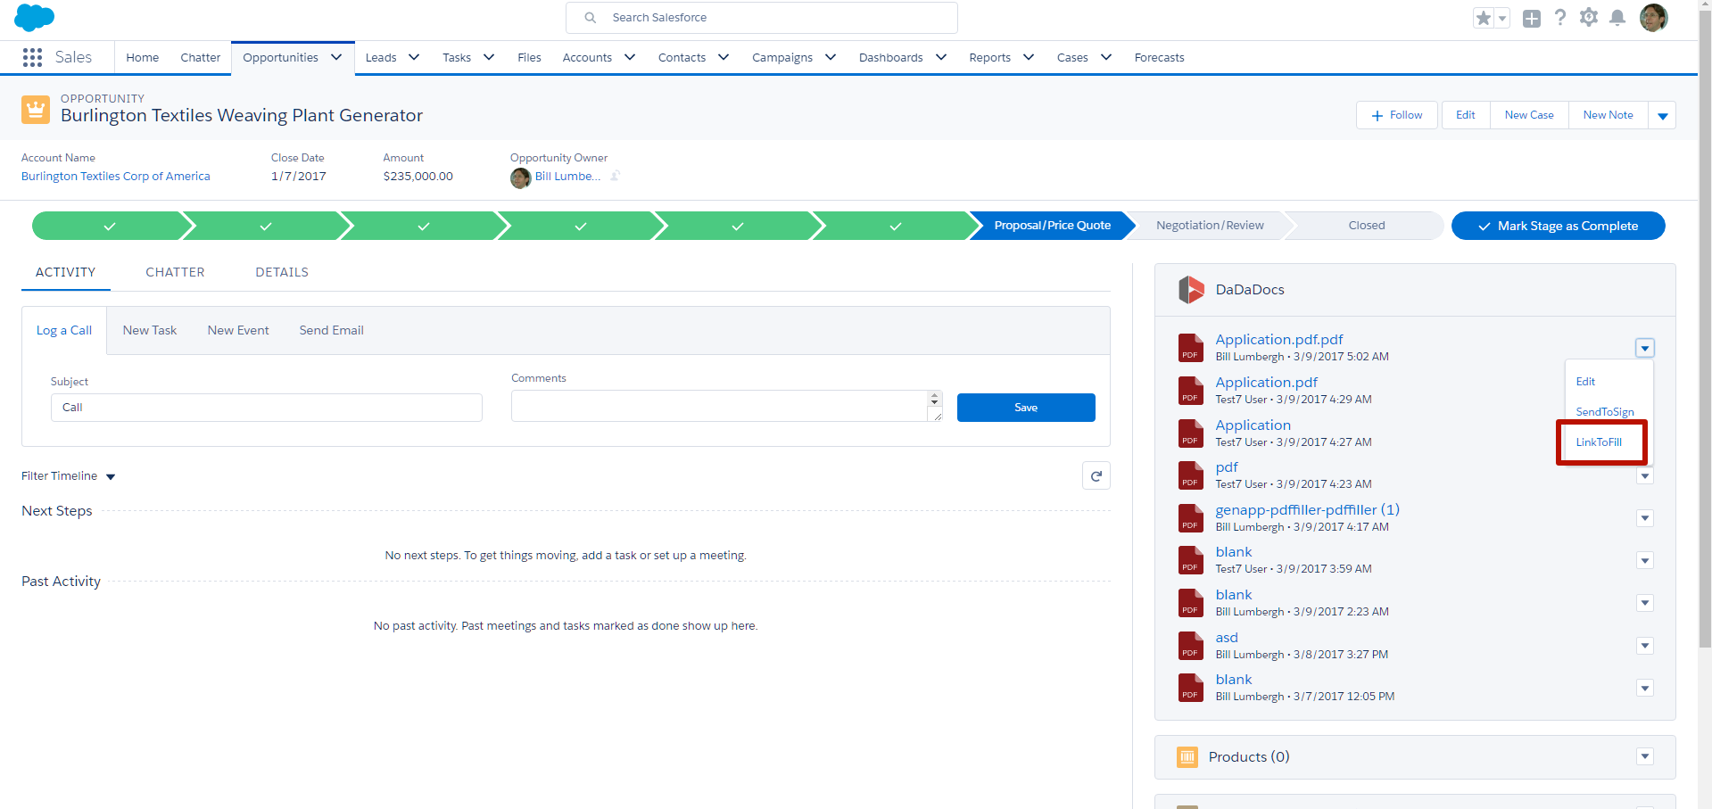This screenshot has height=809, width=1712.
Task: Select LinkToFill from the document menu
Action: (1599, 442)
